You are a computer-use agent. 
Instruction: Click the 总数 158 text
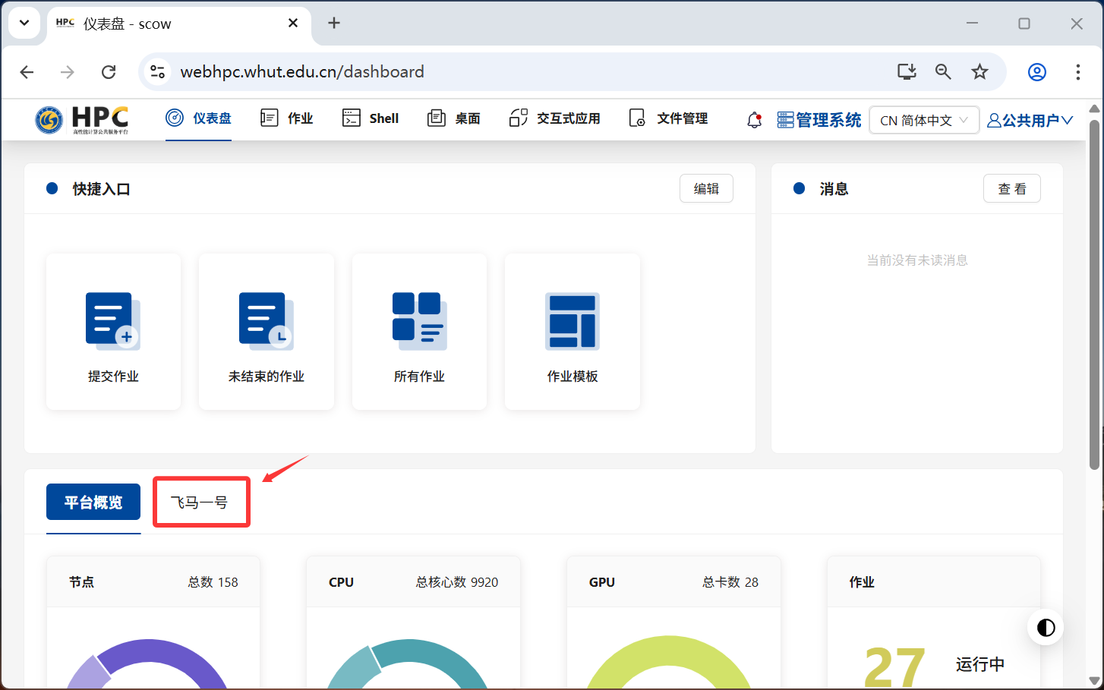(x=213, y=582)
